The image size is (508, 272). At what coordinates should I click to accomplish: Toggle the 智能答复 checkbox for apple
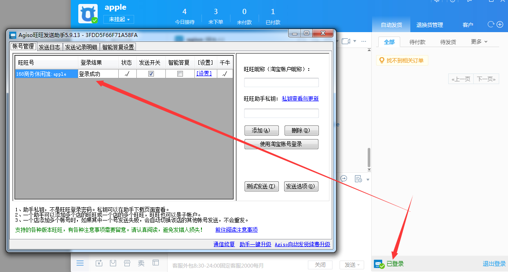pyautogui.click(x=180, y=74)
